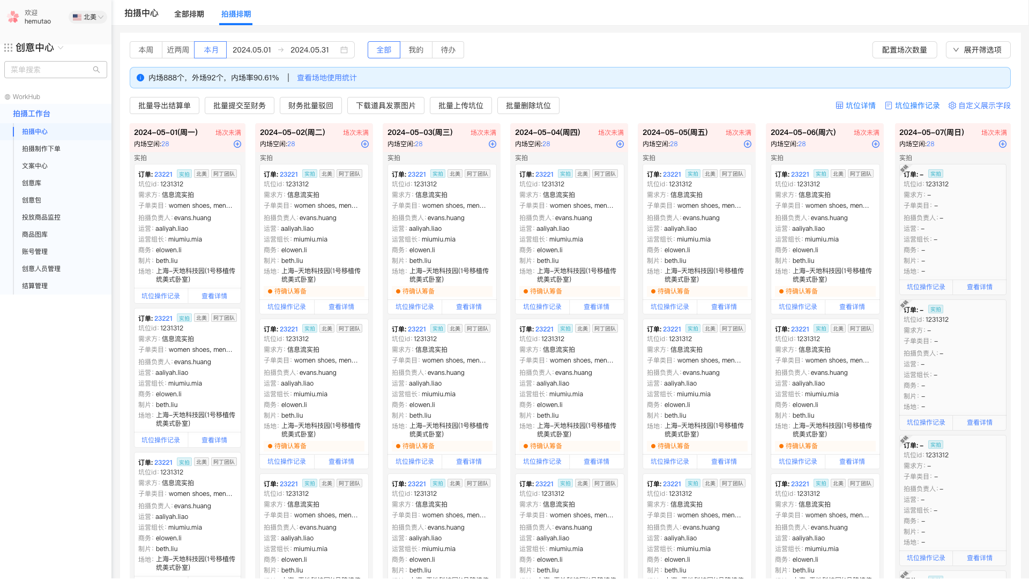Image resolution: width=1029 pixels, height=580 pixels.
Task: Open 自定义展示字段 gear settings
Action: point(952,106)
